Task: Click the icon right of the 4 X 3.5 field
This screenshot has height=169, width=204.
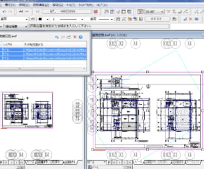Action: click(174, 19)
